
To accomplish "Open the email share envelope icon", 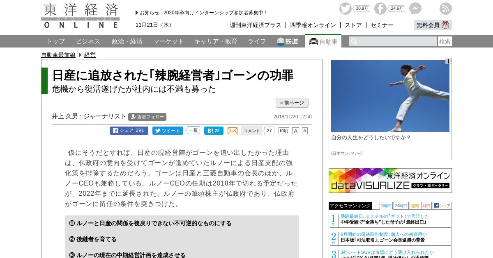I will coord(233,131).
